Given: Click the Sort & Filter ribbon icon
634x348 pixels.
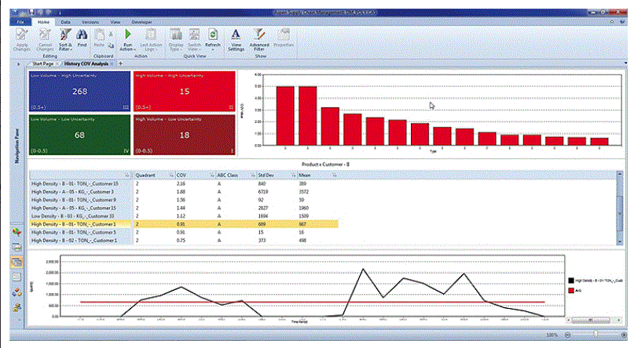Looking at the screenshot, I should pos(65,39).
